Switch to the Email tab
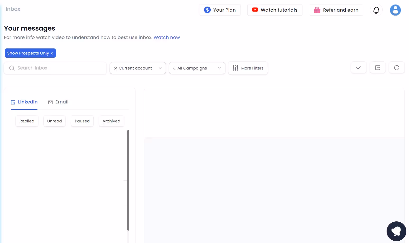Screen dimensions: 409x243 pos(58,102)
